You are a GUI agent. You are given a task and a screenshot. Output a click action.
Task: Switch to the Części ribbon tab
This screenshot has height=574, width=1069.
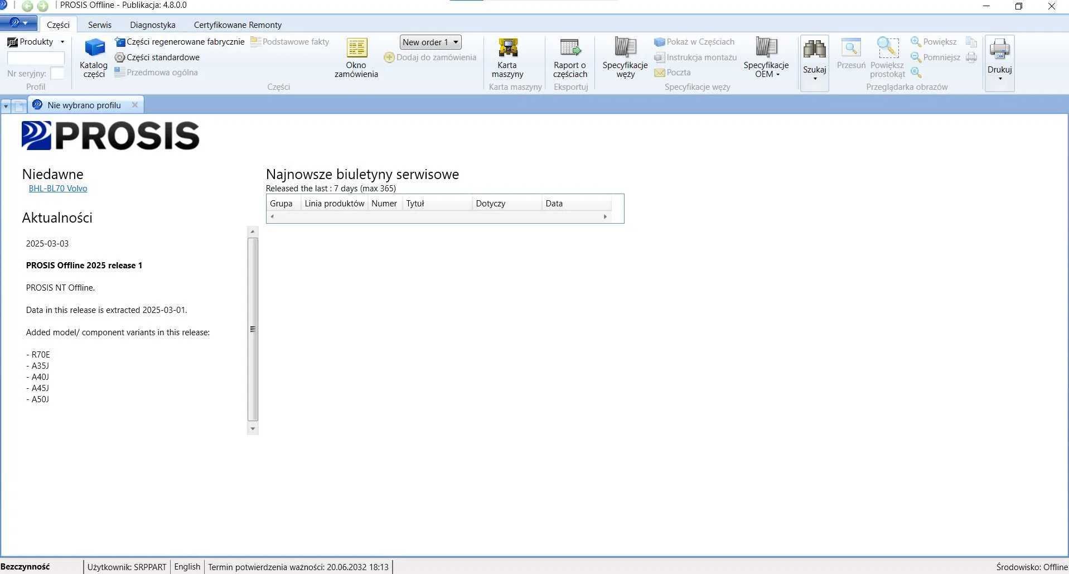pyautogui.click(x=59, y=25)
